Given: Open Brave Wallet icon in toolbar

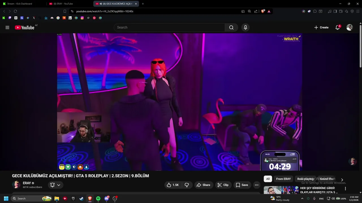Looking at the screenshot, I should [341, 11].
